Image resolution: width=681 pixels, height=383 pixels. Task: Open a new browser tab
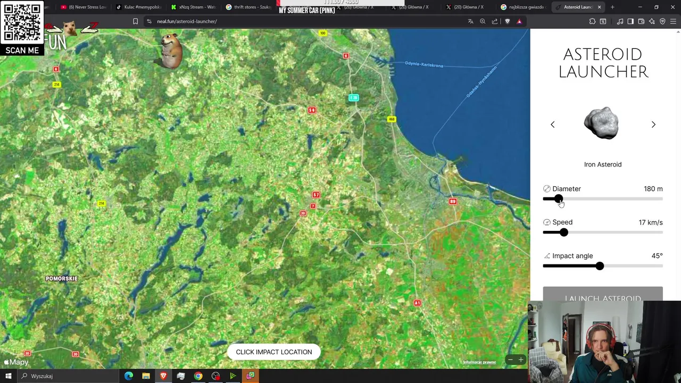pos(612,7)
